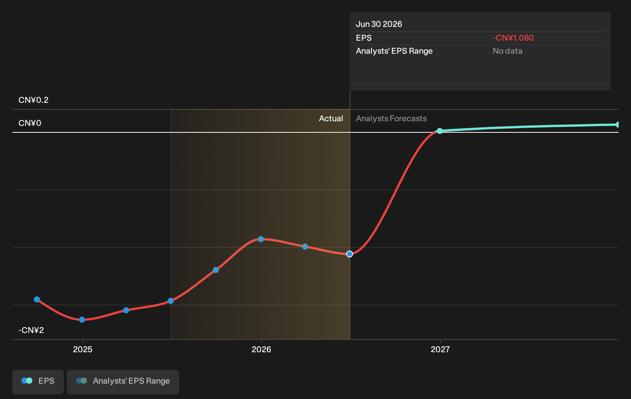The width and height of the screenshot is (631, 399).
Task: Toggle the EPS legend series
Action: (x=38, y=382)
